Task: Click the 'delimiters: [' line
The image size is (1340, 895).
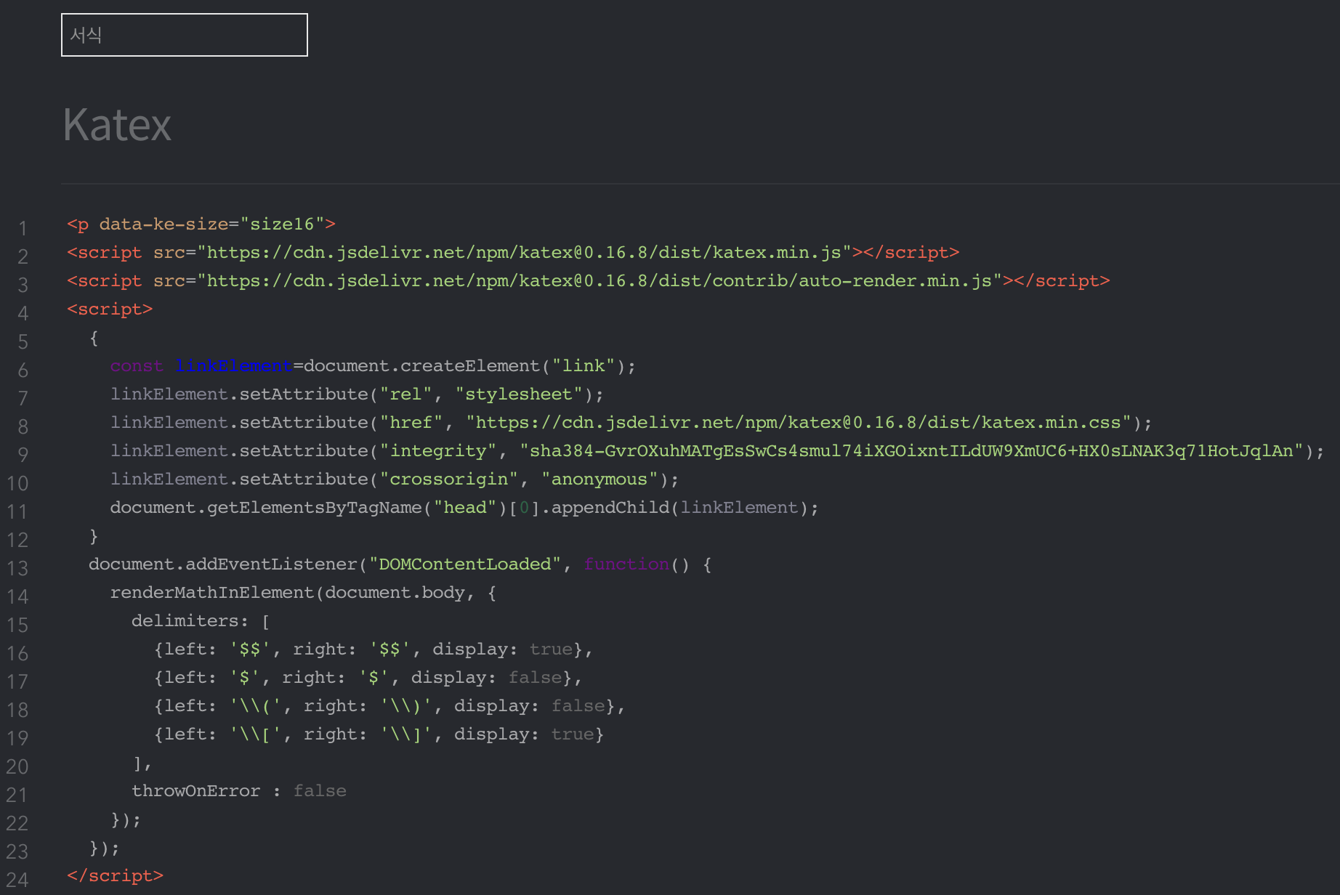Action: click(201, 621)
